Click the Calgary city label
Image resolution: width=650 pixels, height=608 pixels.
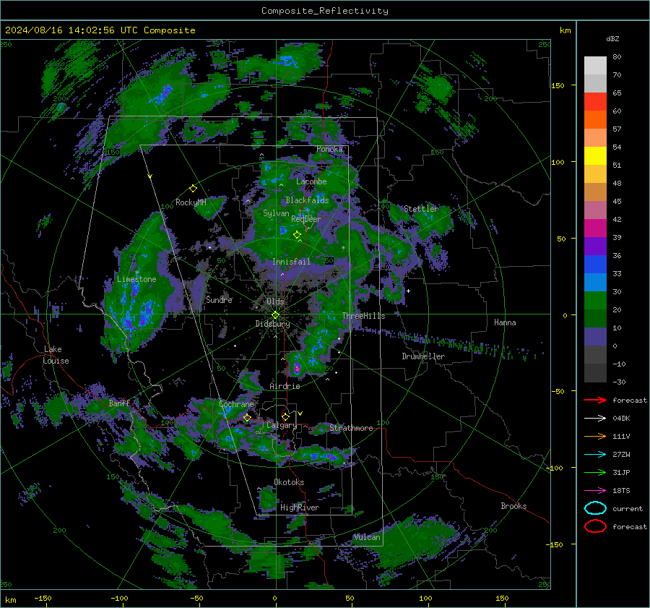tap(282, 425)
